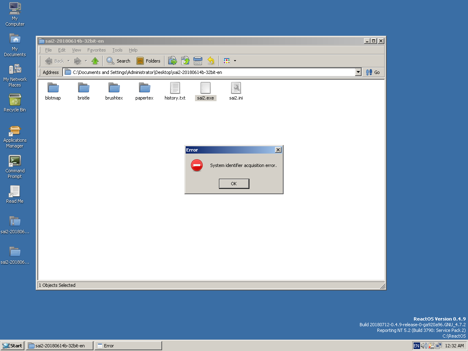Expand the Views dropdown arrow
The image size is (468, 351).
[235, 61]
